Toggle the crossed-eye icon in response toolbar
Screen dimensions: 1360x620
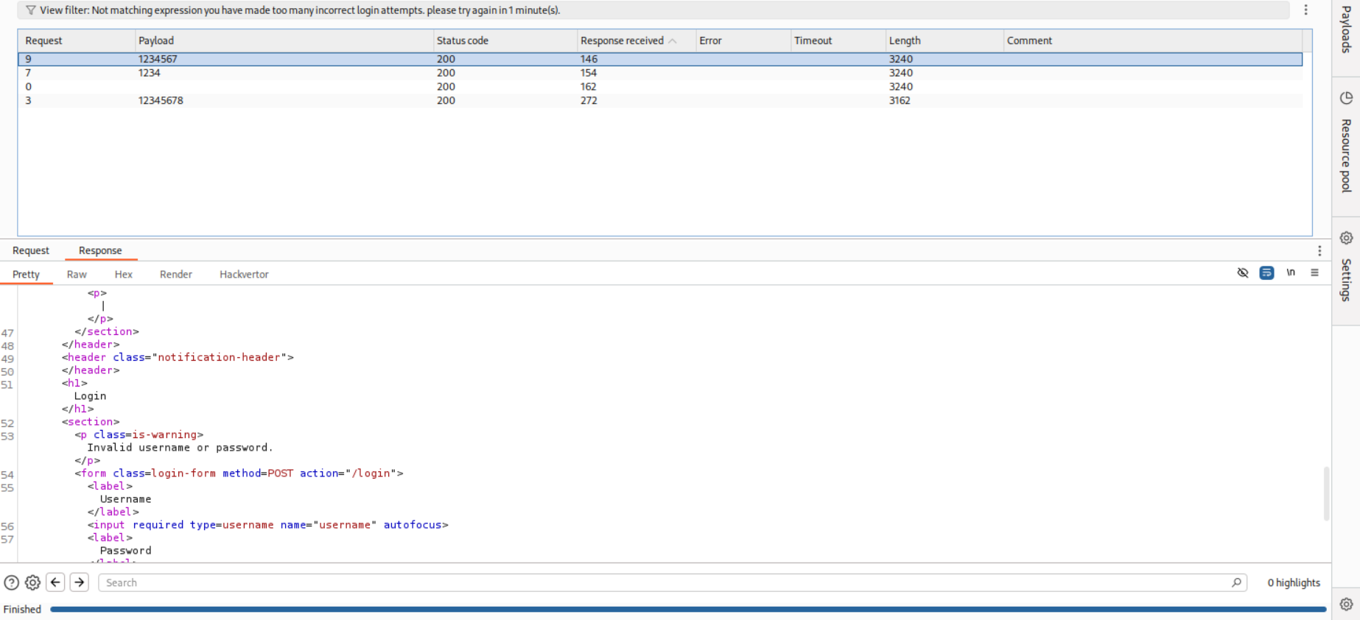(x=1243, y=273)
